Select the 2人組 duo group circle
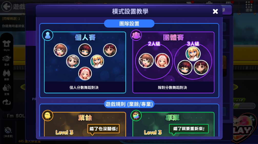 tap(154, 61)
